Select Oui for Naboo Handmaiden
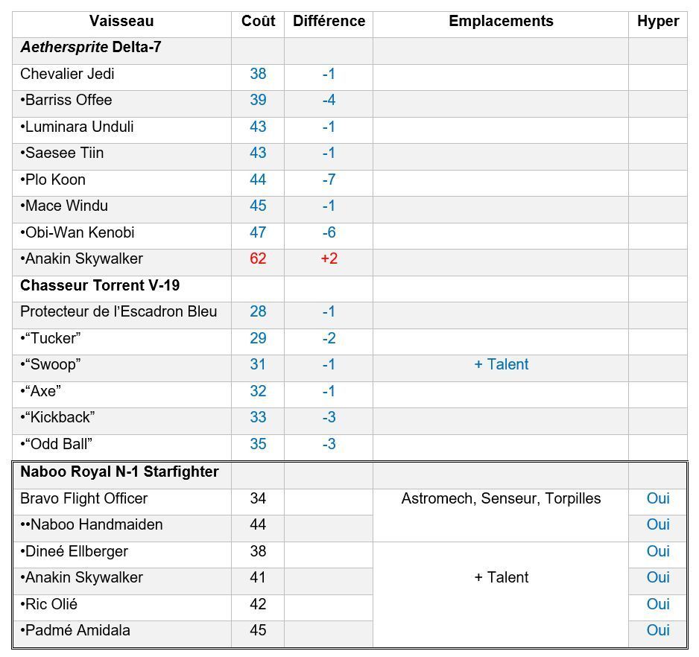This screenshot has height=657, width=699. point(658,524)
